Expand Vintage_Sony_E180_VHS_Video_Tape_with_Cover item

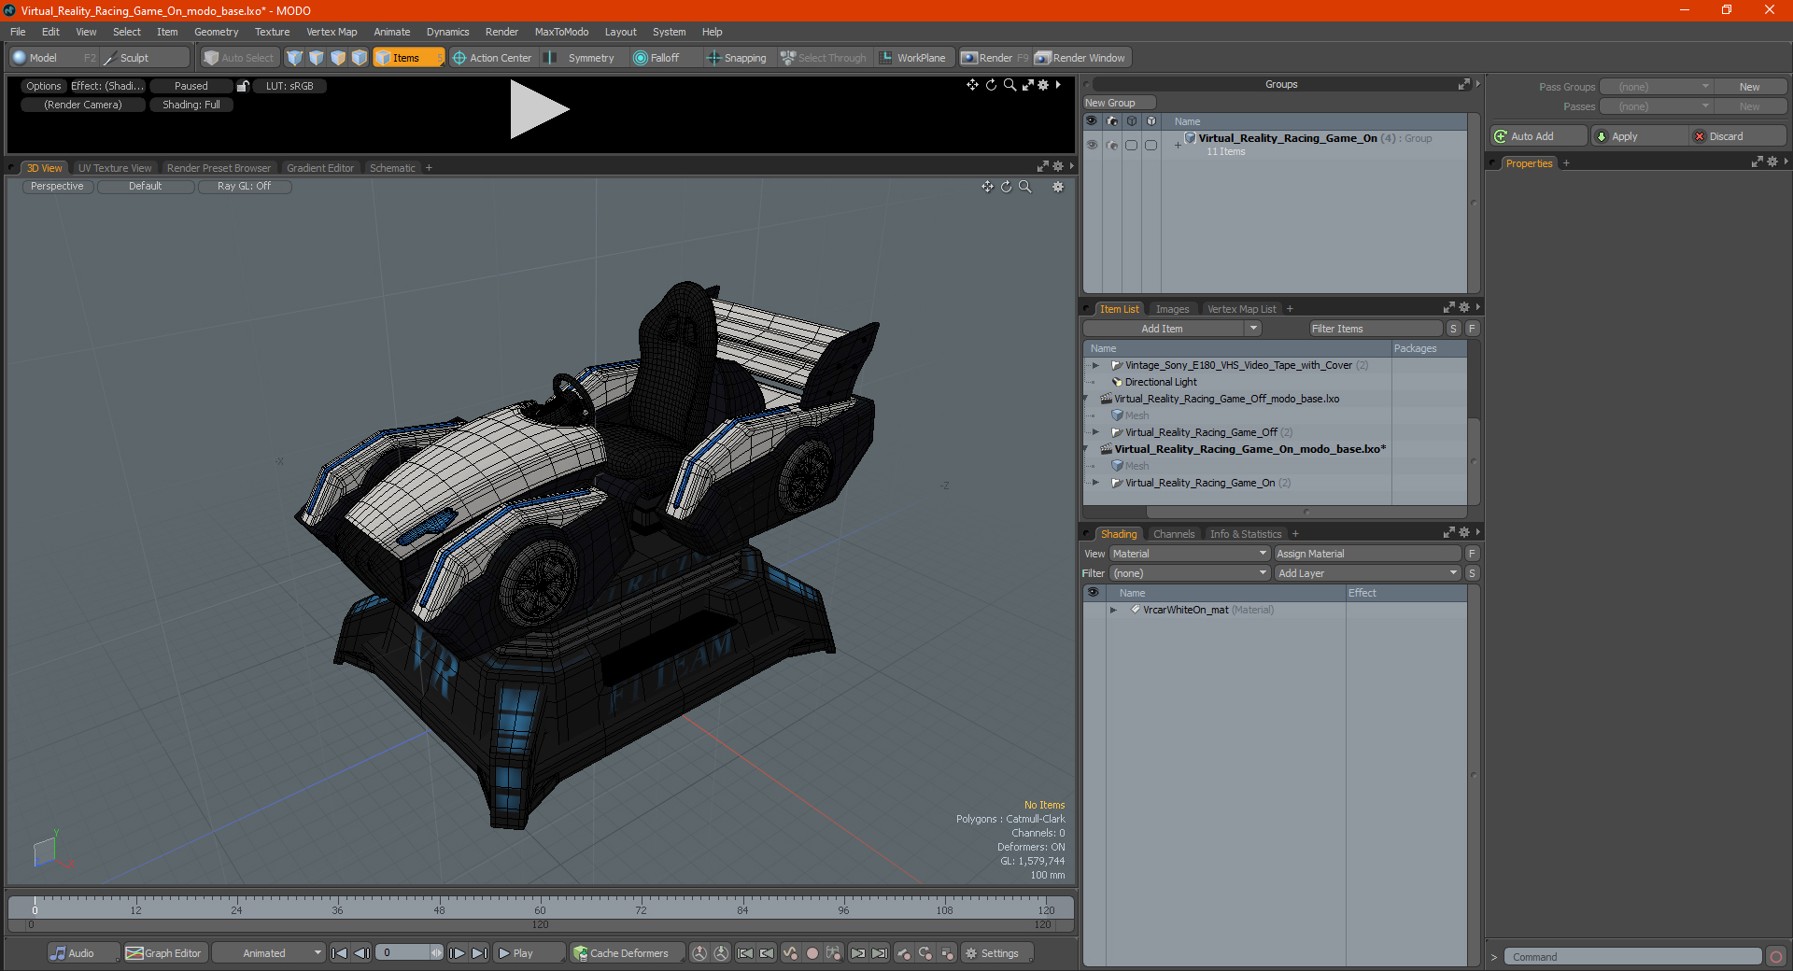[1095, 365]
